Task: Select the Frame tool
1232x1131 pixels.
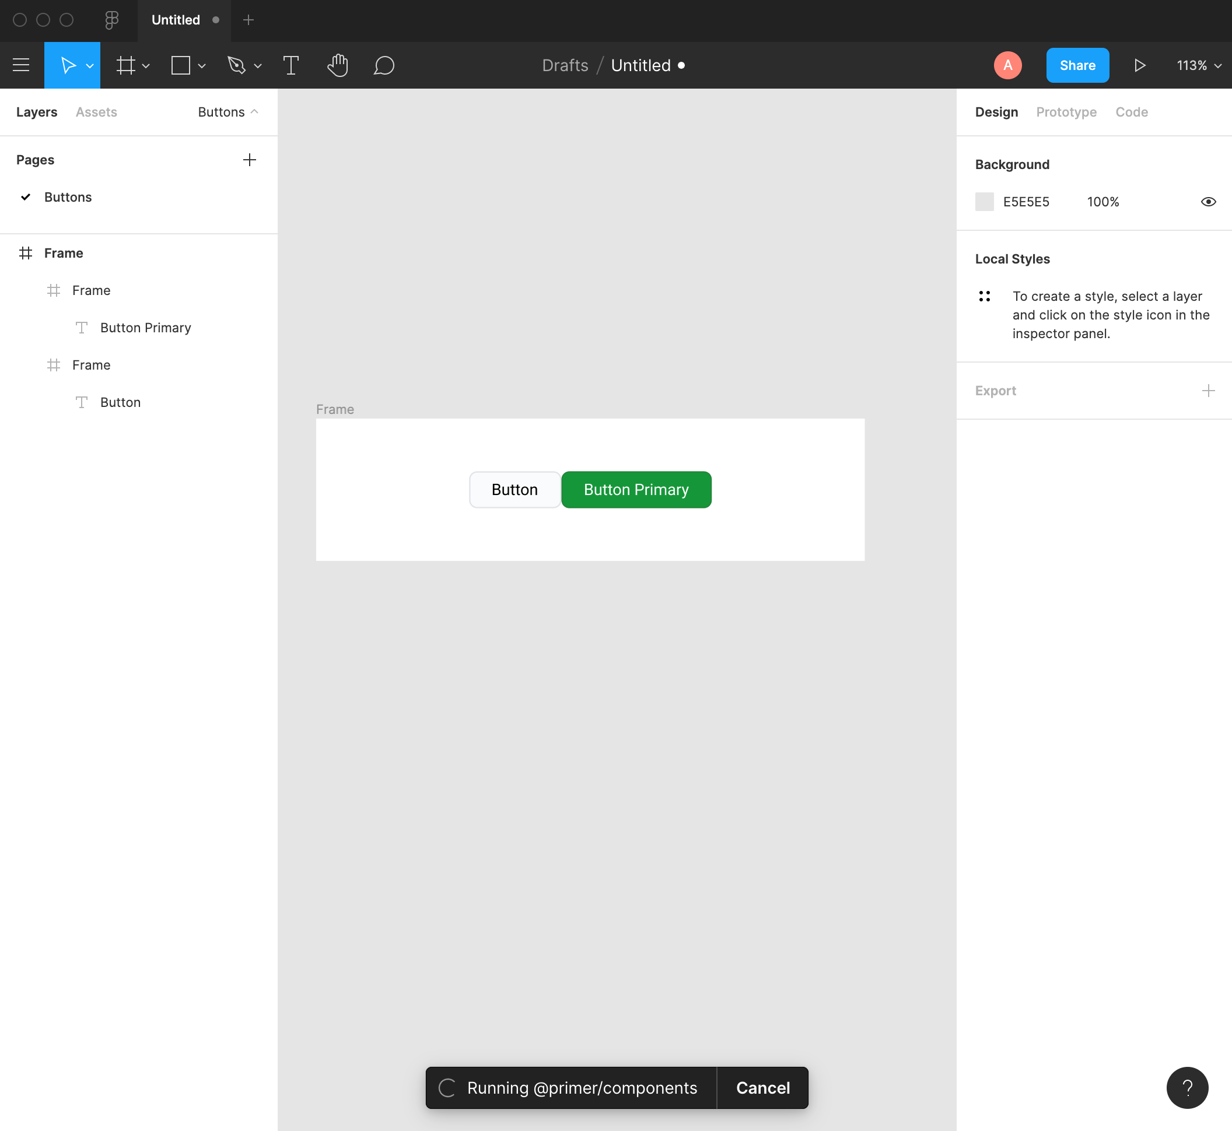Action: (x=125, y=65)
